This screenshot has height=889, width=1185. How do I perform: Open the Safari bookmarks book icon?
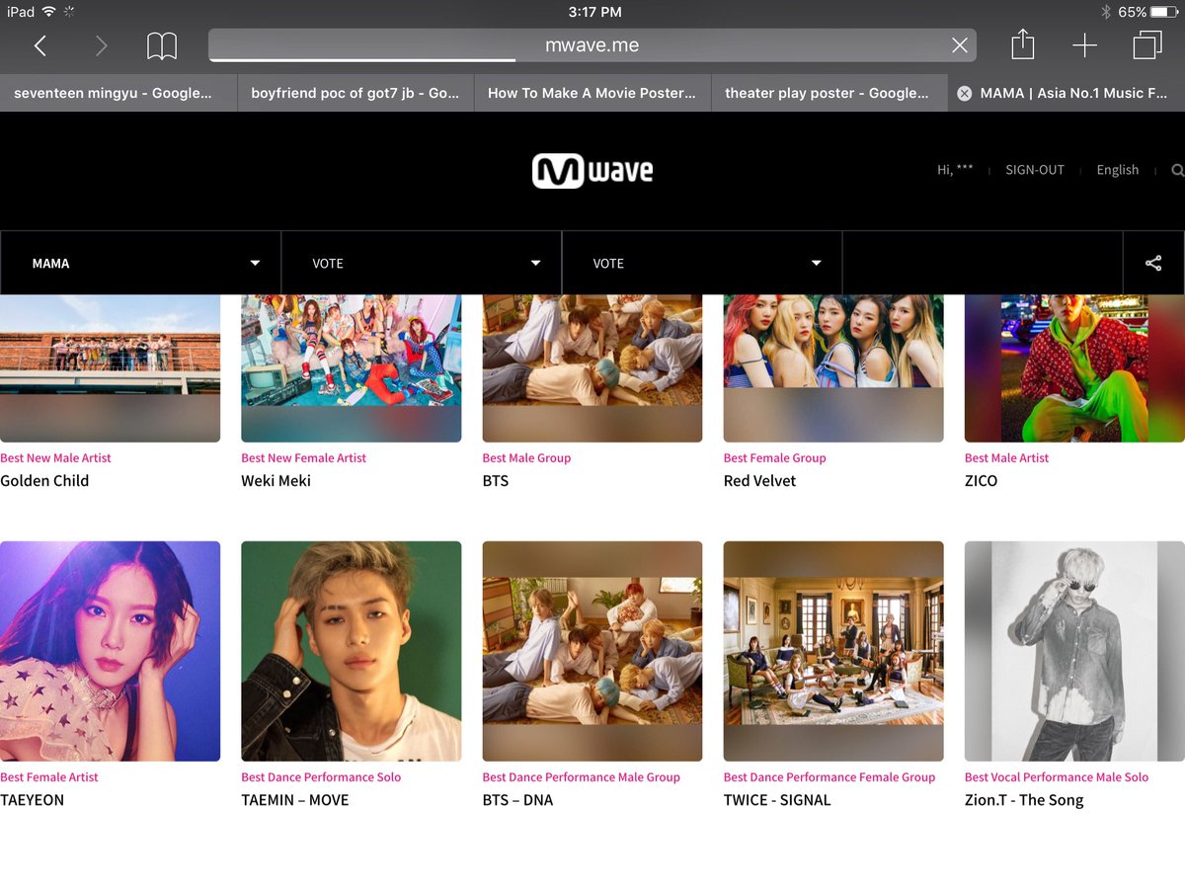coord(162,45)
